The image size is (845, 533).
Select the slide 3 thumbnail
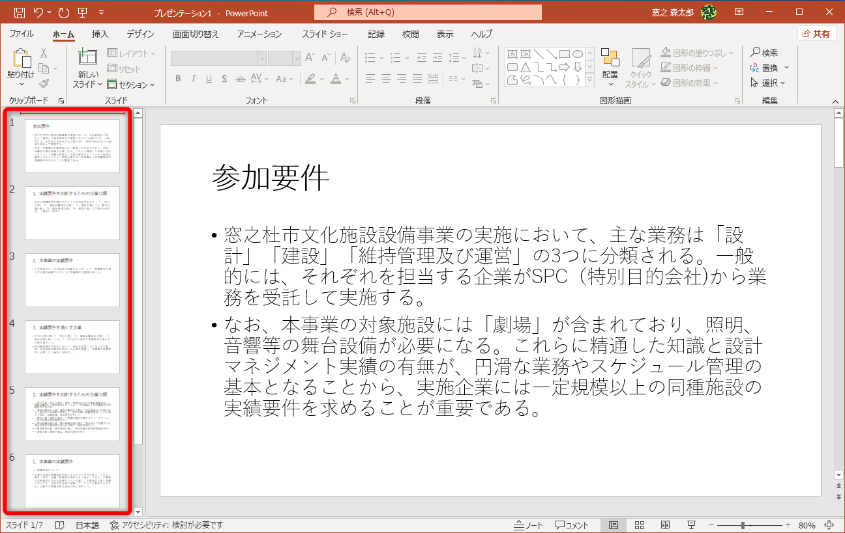(72, 280)
